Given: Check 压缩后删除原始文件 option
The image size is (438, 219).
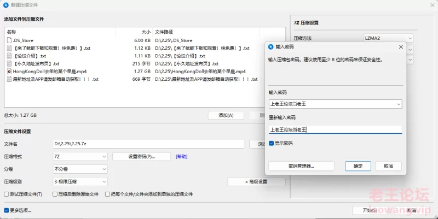Looking at the screenshot, I should (55, 194).
